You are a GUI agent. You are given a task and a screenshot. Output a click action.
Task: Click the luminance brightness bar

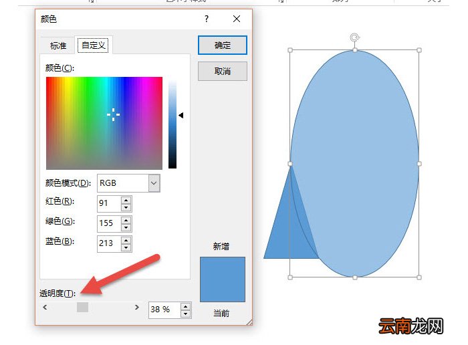(172, 123)
